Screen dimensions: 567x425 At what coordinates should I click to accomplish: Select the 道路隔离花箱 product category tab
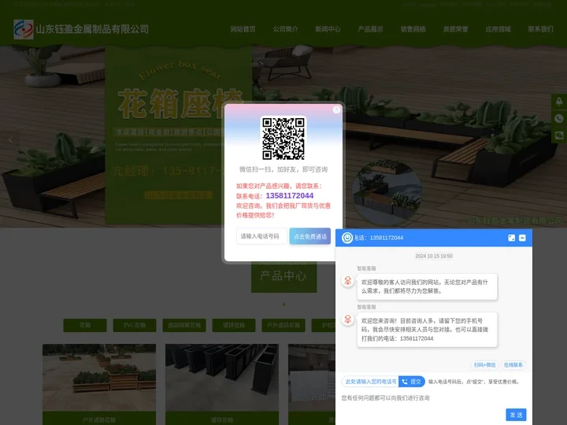pyautogui.click(x=184, y=325)
